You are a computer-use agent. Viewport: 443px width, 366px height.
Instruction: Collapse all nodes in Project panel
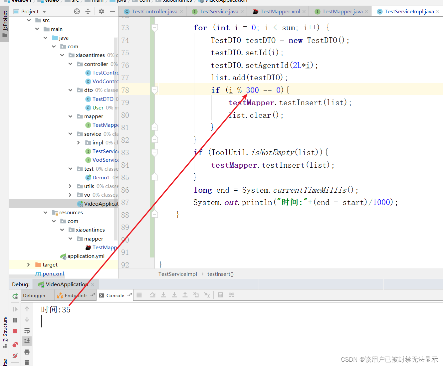(88, 11)
